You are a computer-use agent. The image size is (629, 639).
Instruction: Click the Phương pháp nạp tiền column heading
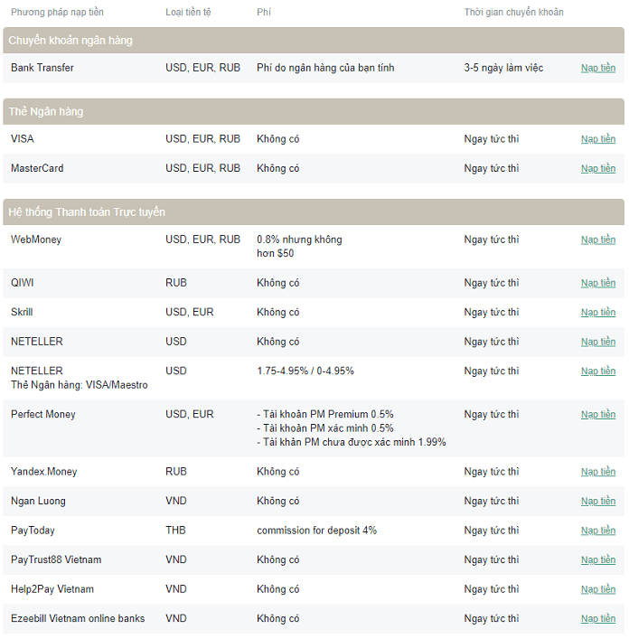point(57,13)
